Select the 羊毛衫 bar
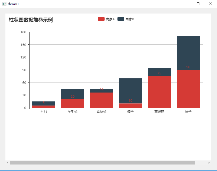The height and width of the screenshot is (171, 217). click(x=73, y=99)
